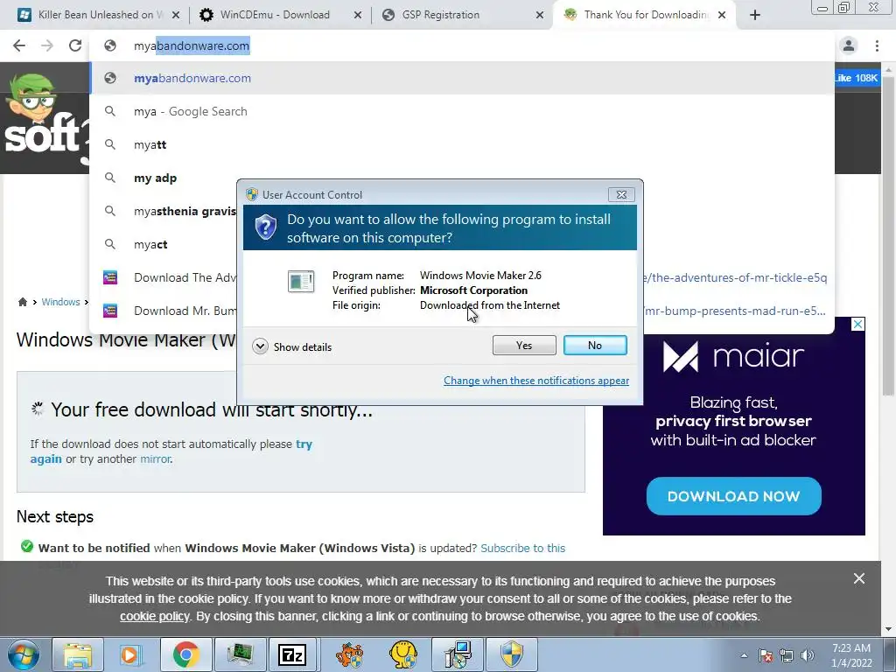The height and width of the screenshot is (672, 896).
Task: Open the cookie policy link
Action: pos(154,617)
